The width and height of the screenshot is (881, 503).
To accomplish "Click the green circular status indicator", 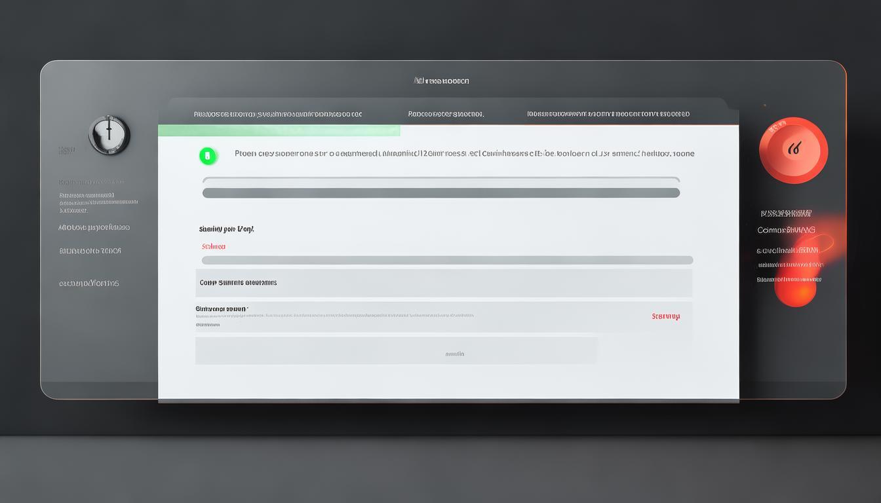I will coord(208,156).
